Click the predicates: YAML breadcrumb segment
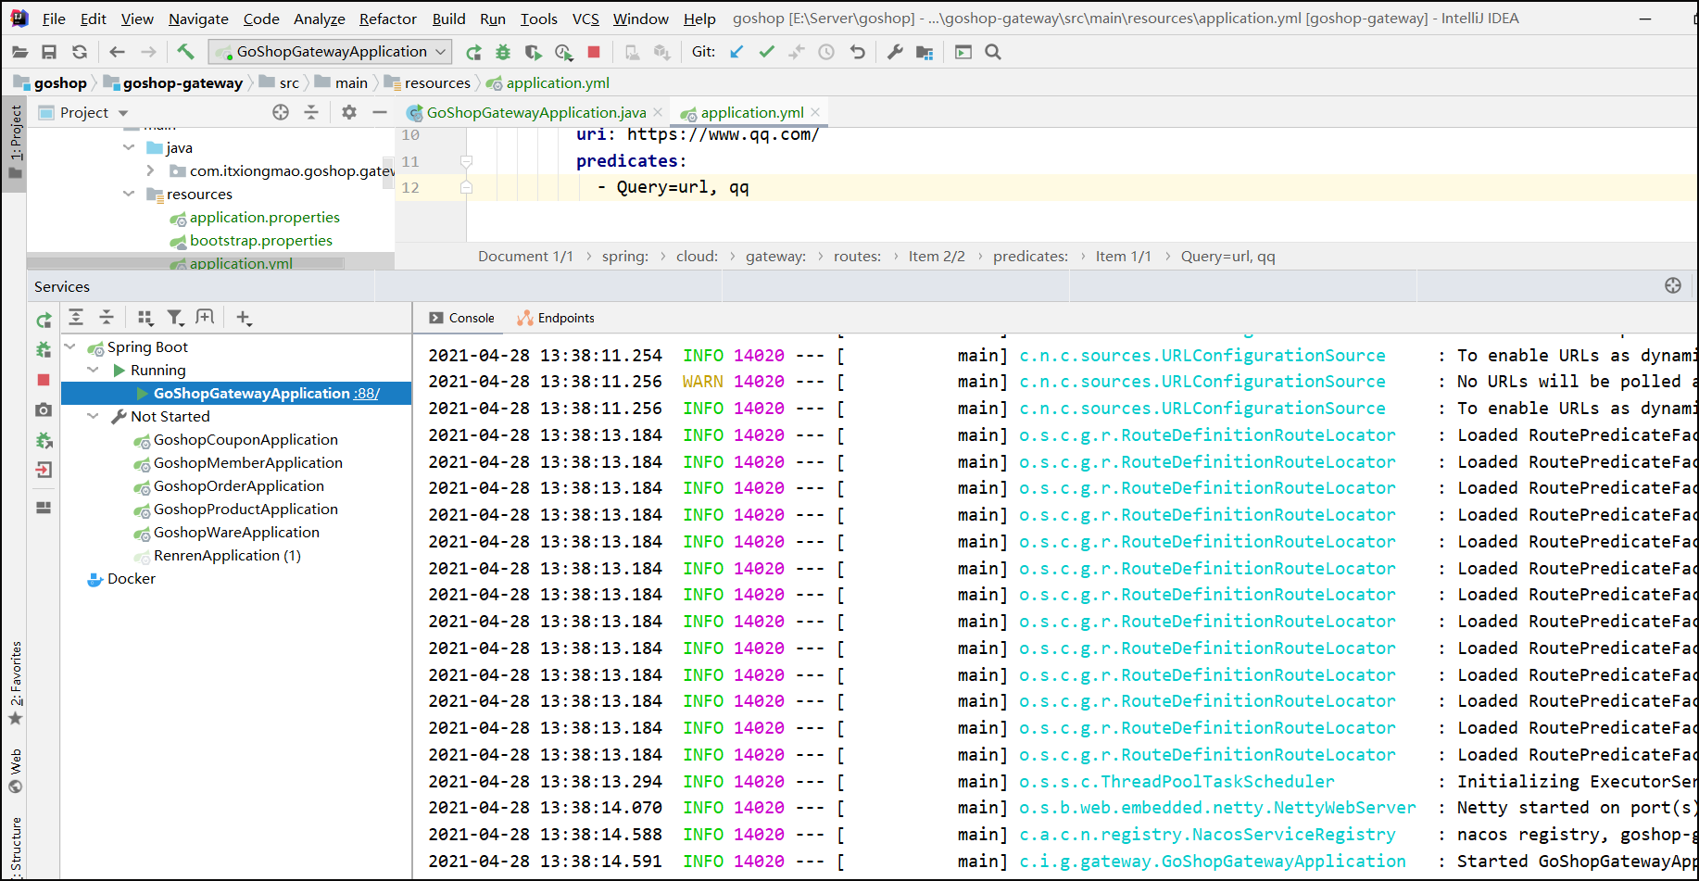The image size is (1699, 881). point(1030,256)
